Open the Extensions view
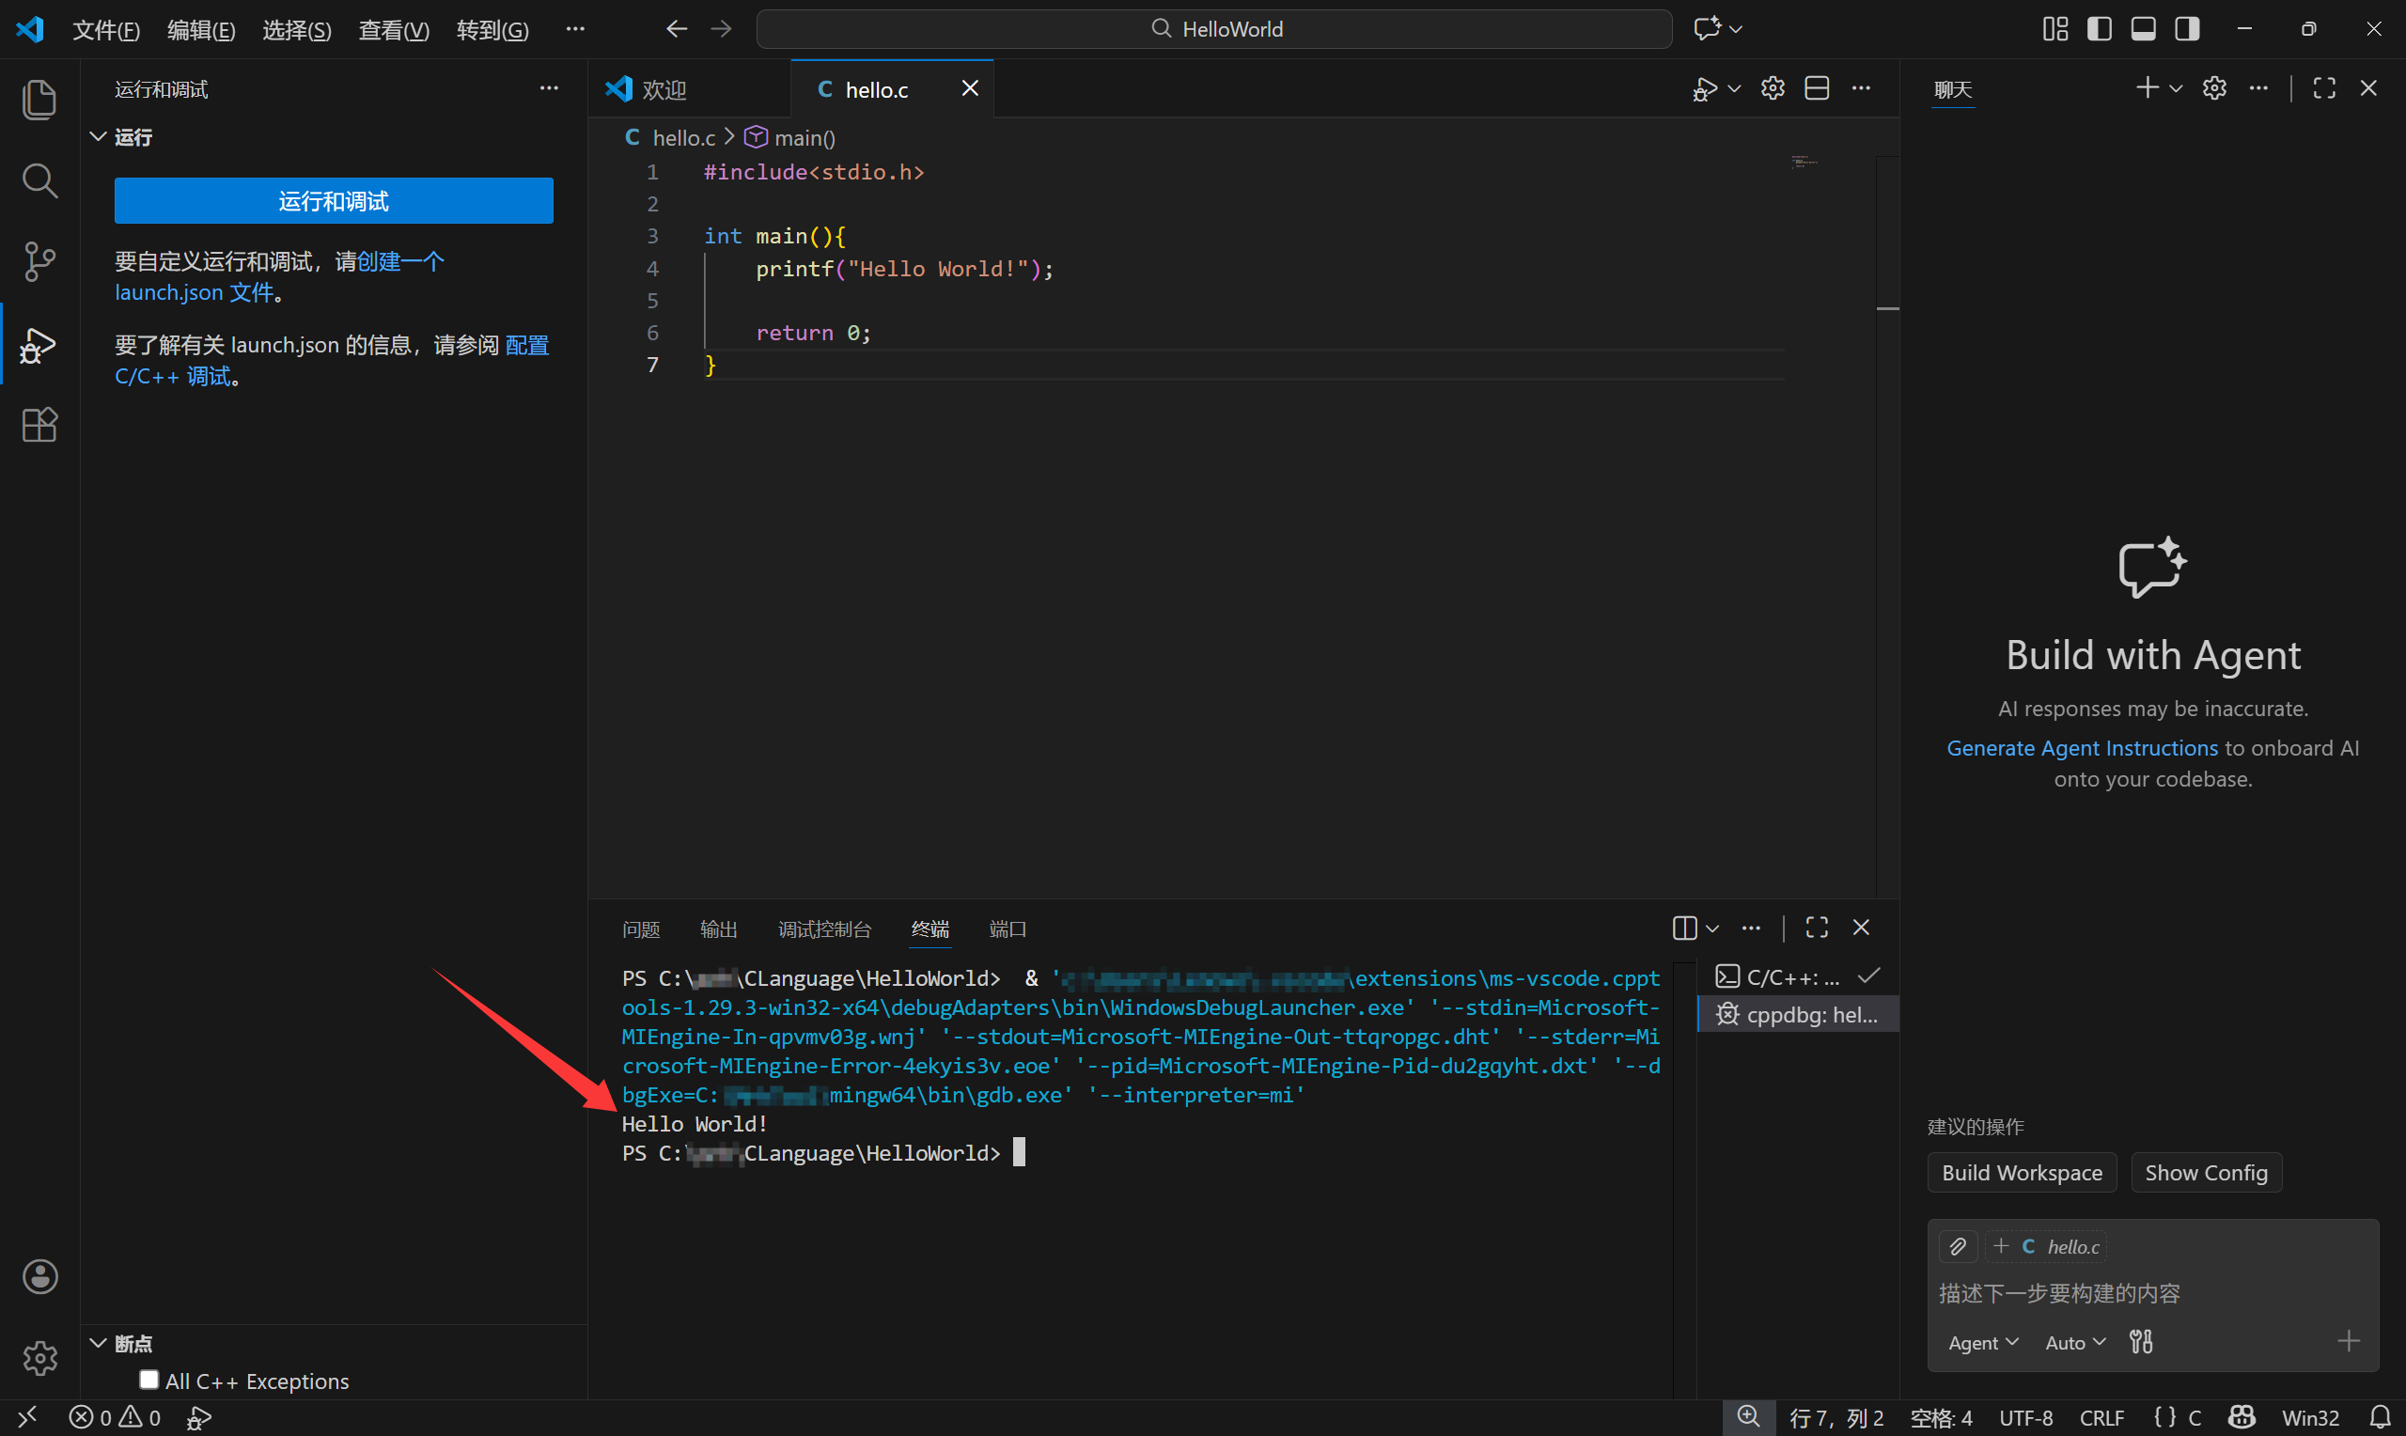The image size is (2406, 1436). 39,425
